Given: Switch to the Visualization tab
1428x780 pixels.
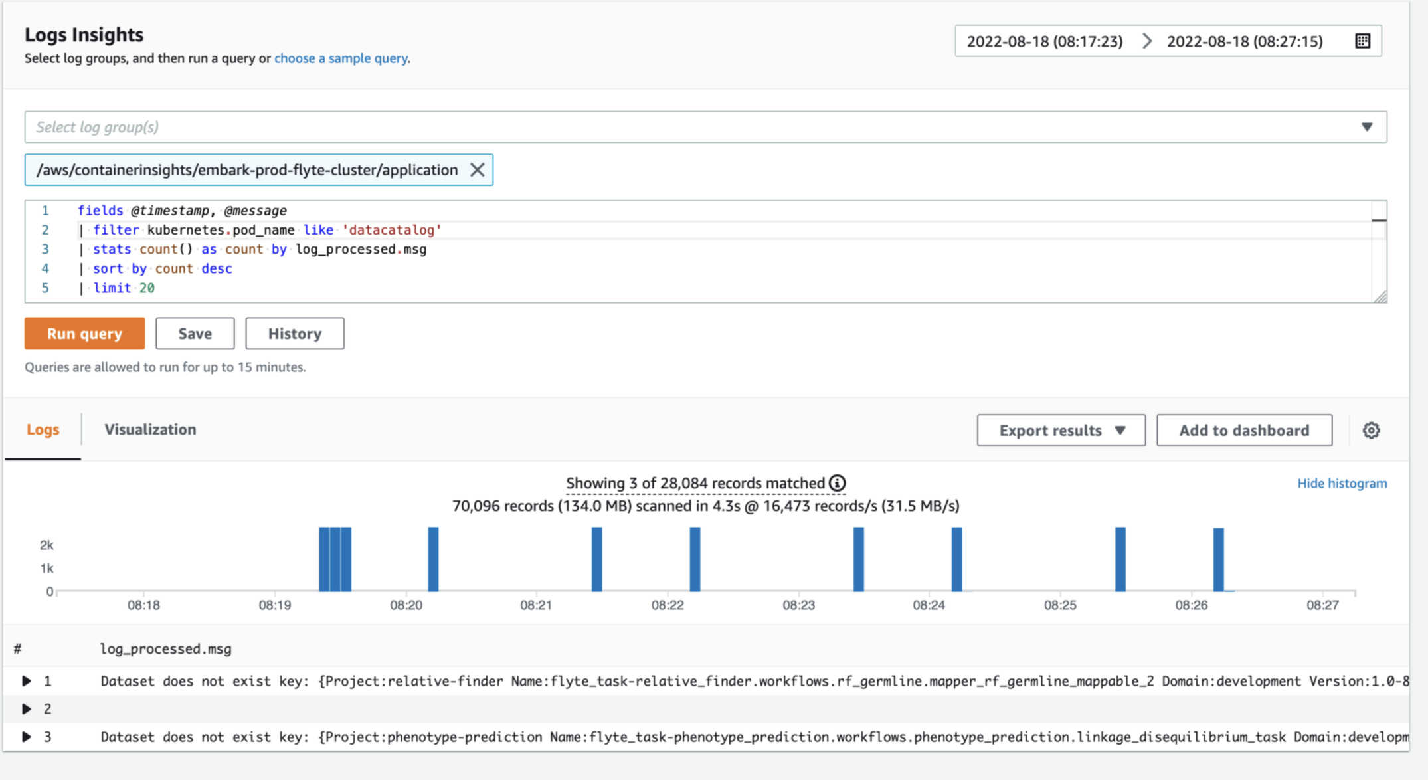Looking at the screenshot, I should (149, 429).
